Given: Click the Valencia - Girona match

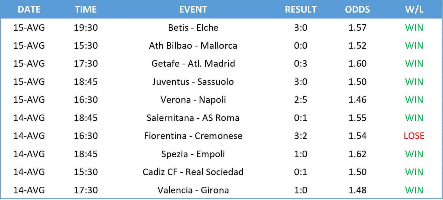Looking at the screenshot, I should point(193,190).
